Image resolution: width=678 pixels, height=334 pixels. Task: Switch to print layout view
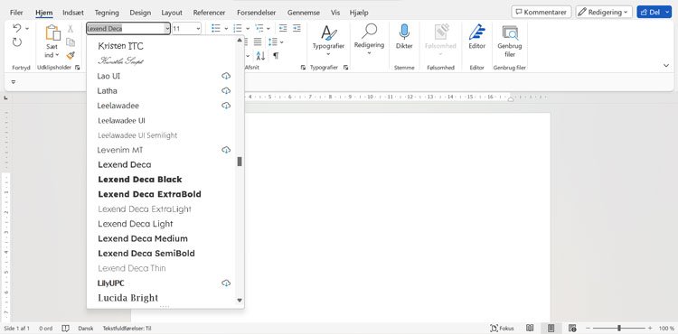[x=551, y=329]
